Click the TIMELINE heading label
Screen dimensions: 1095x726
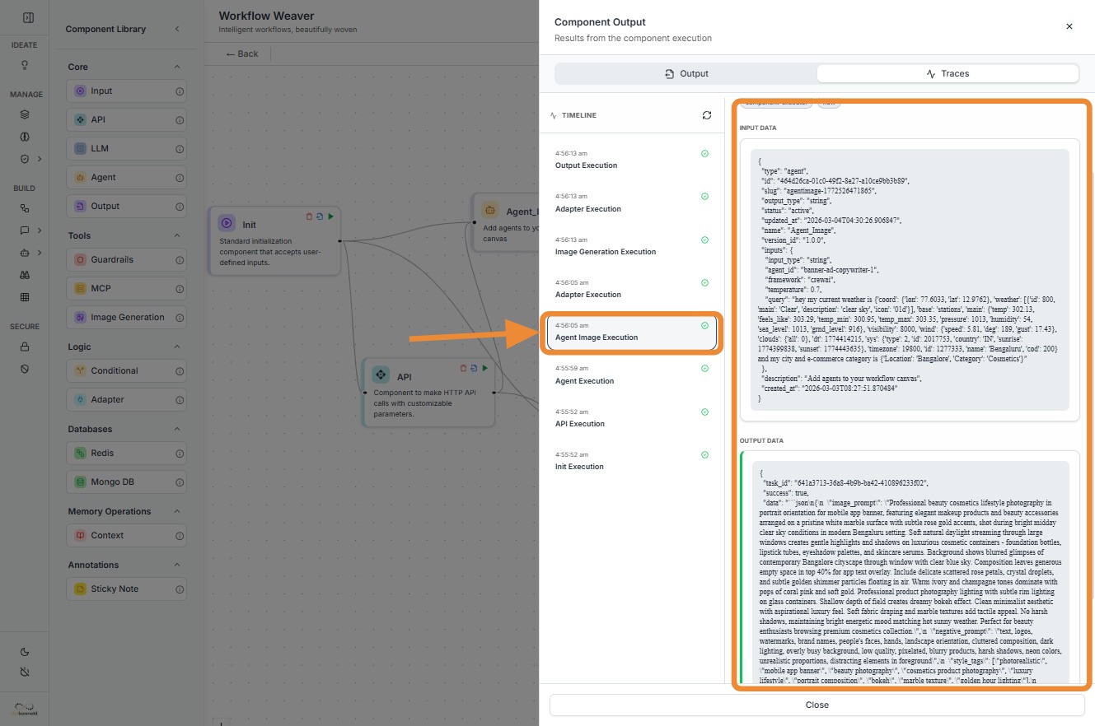[x=579, y=116]
